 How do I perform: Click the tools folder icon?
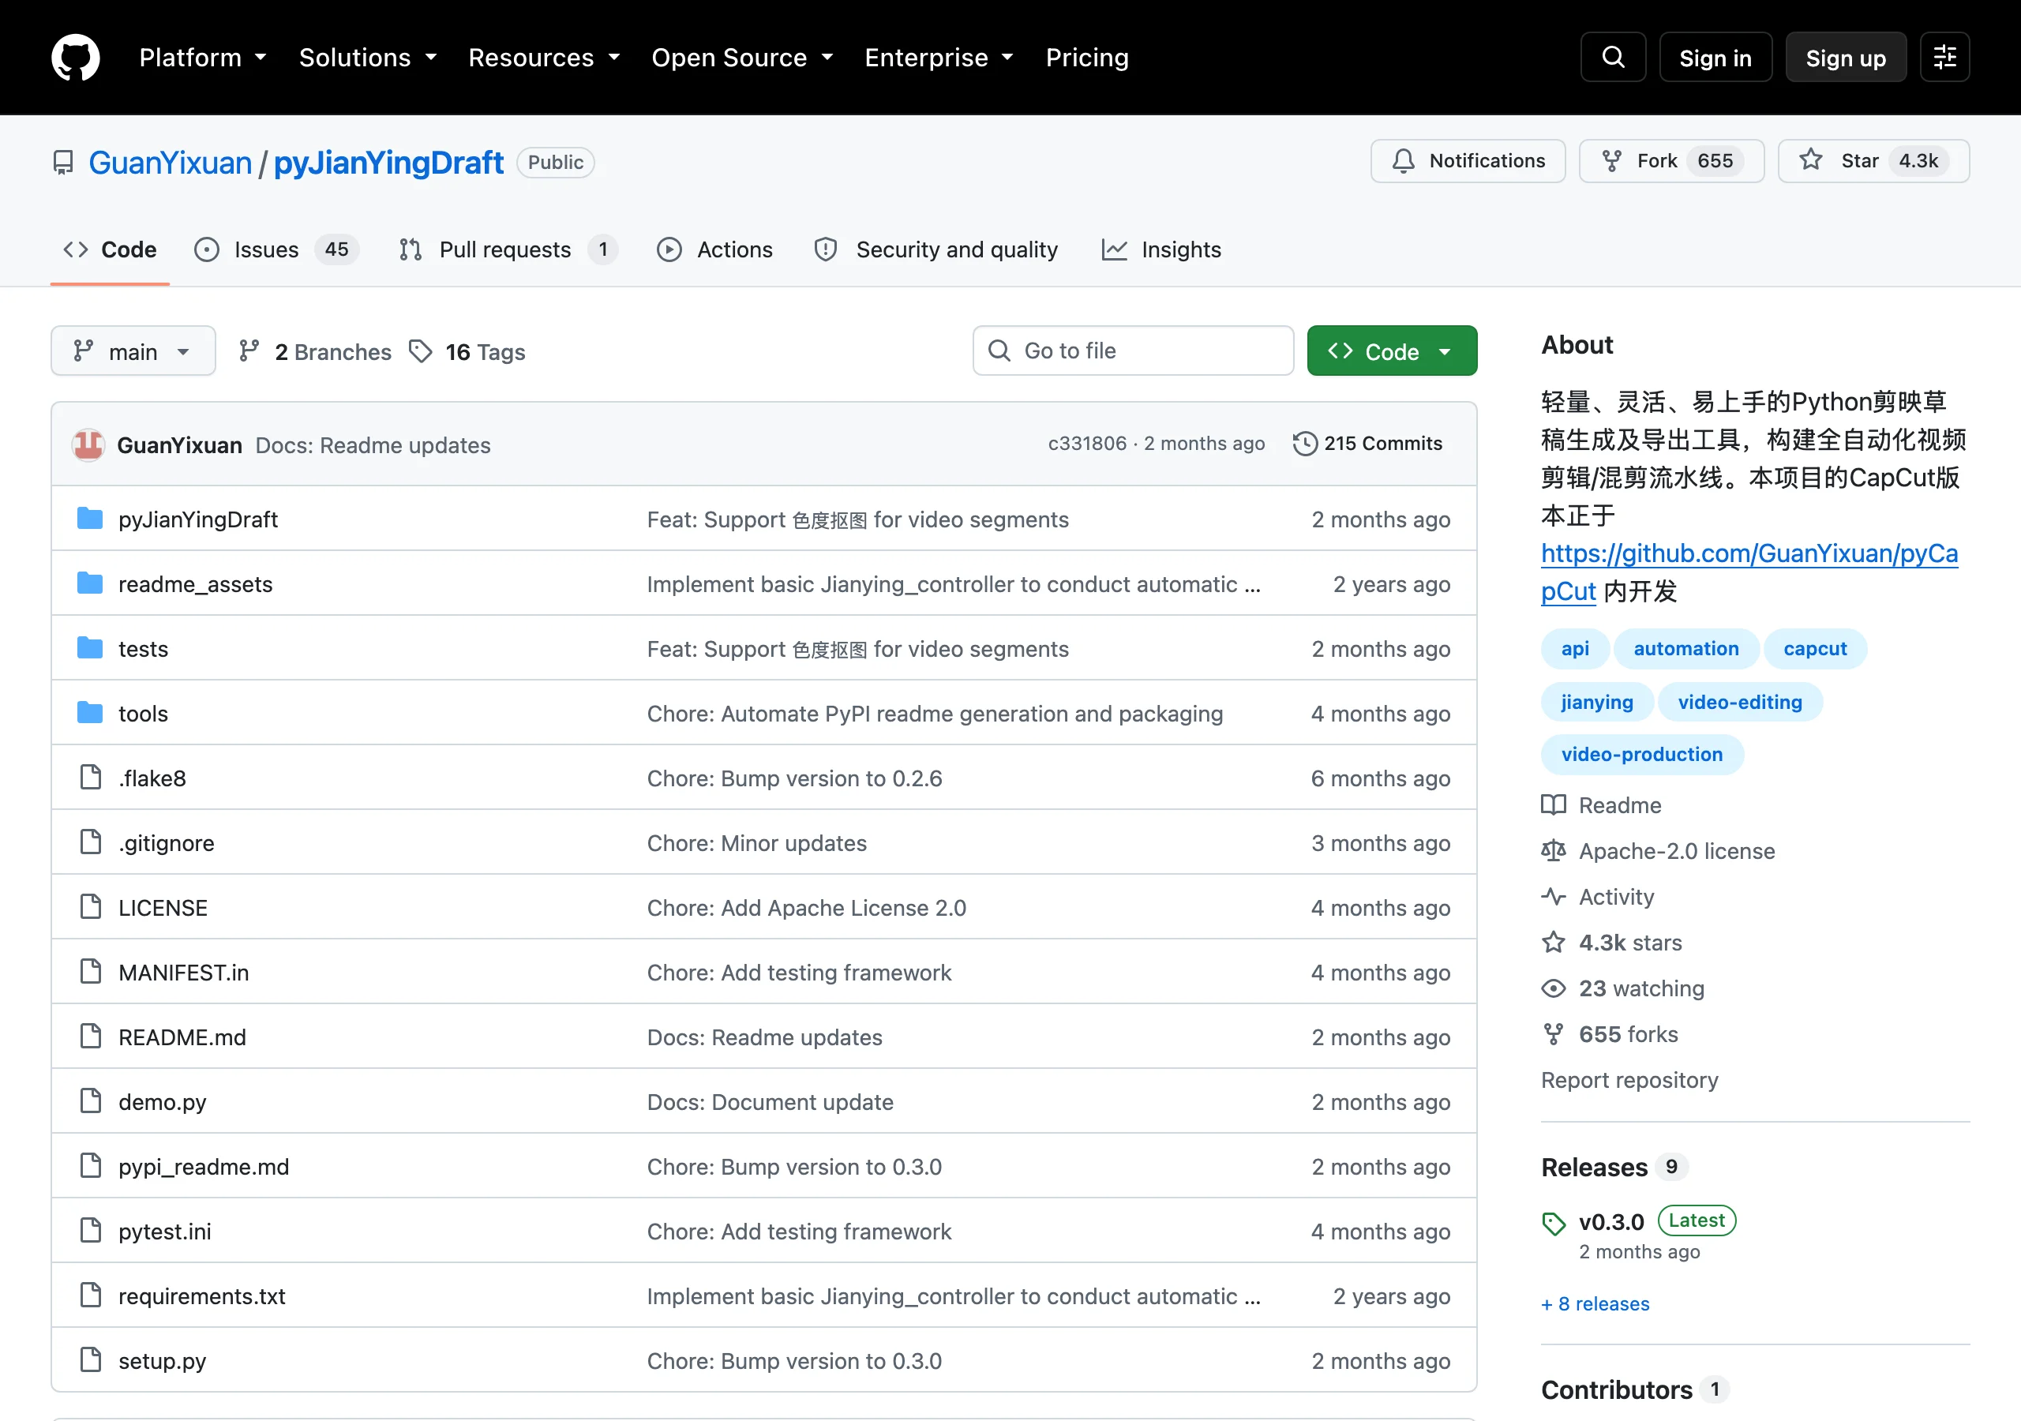(x=90, y=713)
